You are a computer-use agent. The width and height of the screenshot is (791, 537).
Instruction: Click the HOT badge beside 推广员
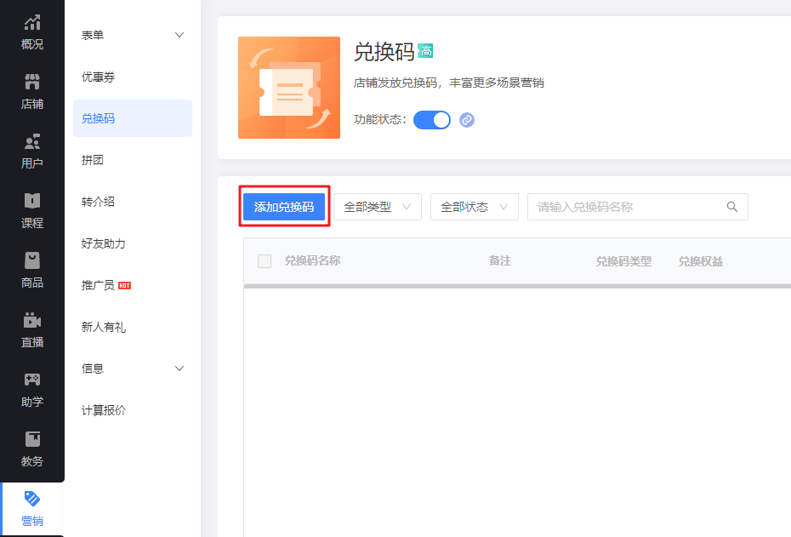coord(124,286)
